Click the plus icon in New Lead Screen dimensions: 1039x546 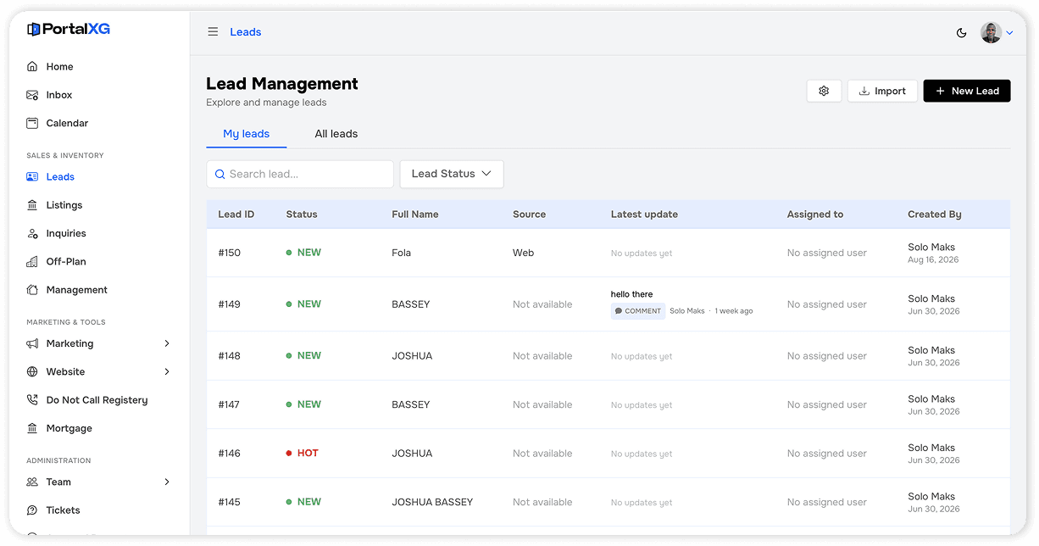[940, 91]
